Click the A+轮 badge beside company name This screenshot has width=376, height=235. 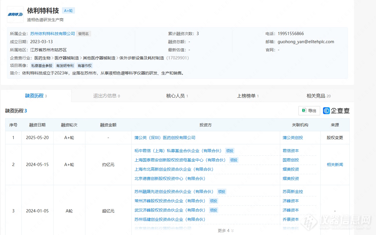click(68, 11)
